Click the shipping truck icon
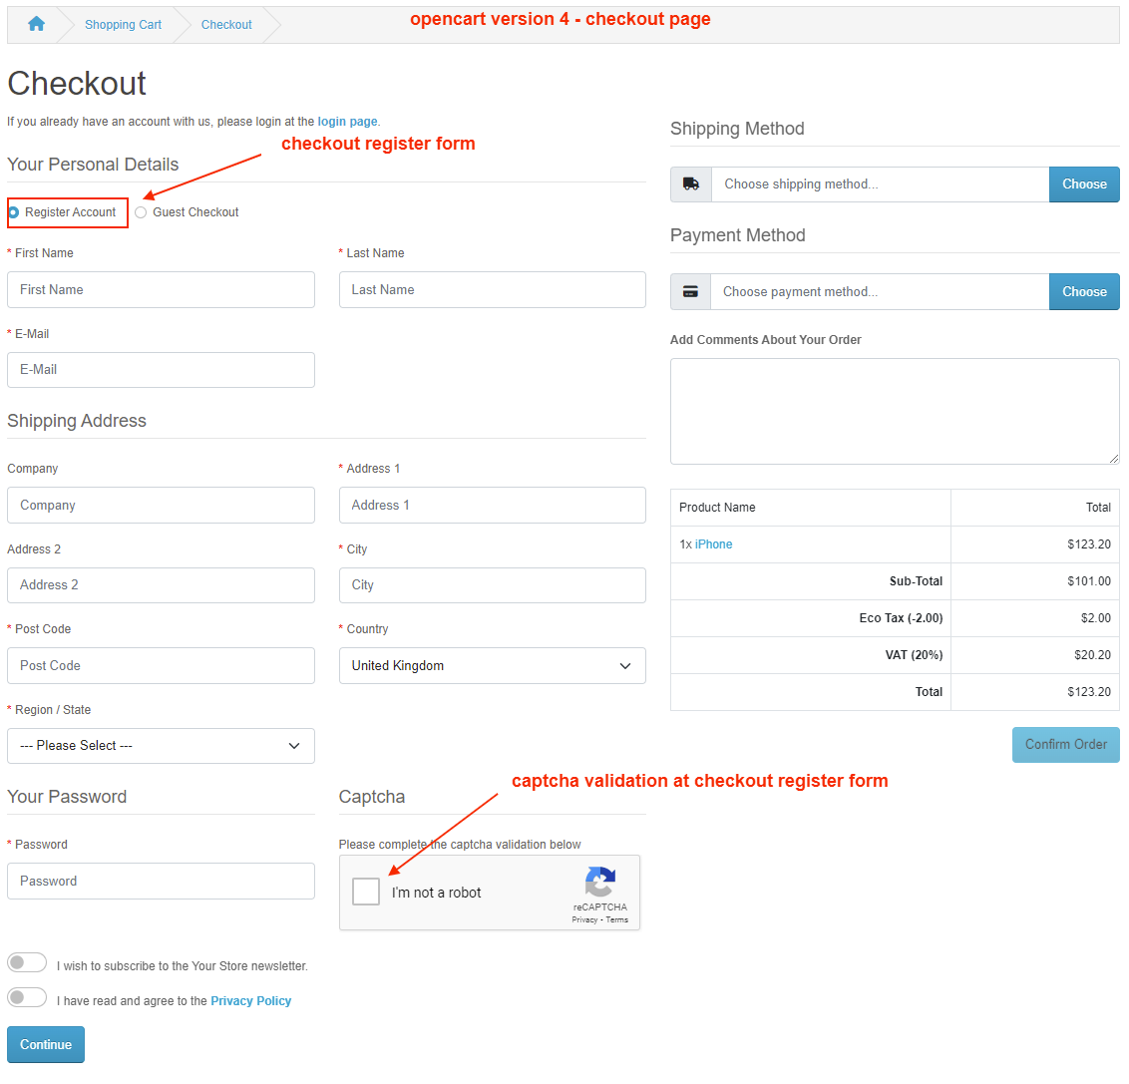The width and height of the screenshot is (1129, 1084). click(690, 184)
